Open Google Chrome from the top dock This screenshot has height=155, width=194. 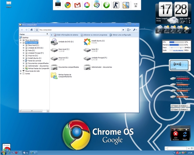click(x=68, y=5)
